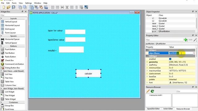Viewport: 198px width, 111px height.
Task: Click the taper 1er valeur line edit
Action: tap(75, 32)
